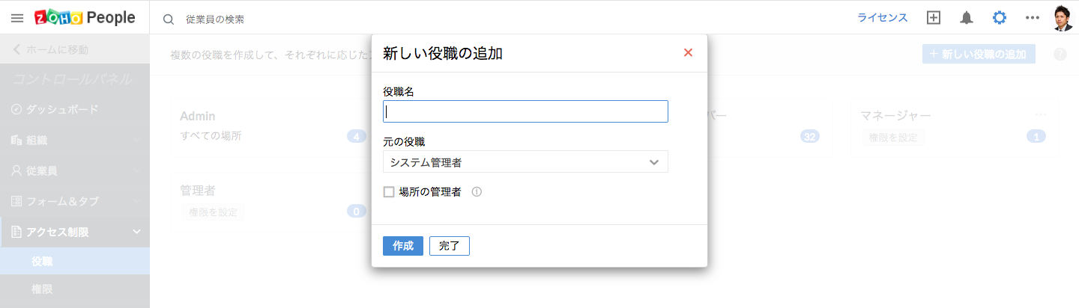Open the quick add plus icon

click(934, 18)
